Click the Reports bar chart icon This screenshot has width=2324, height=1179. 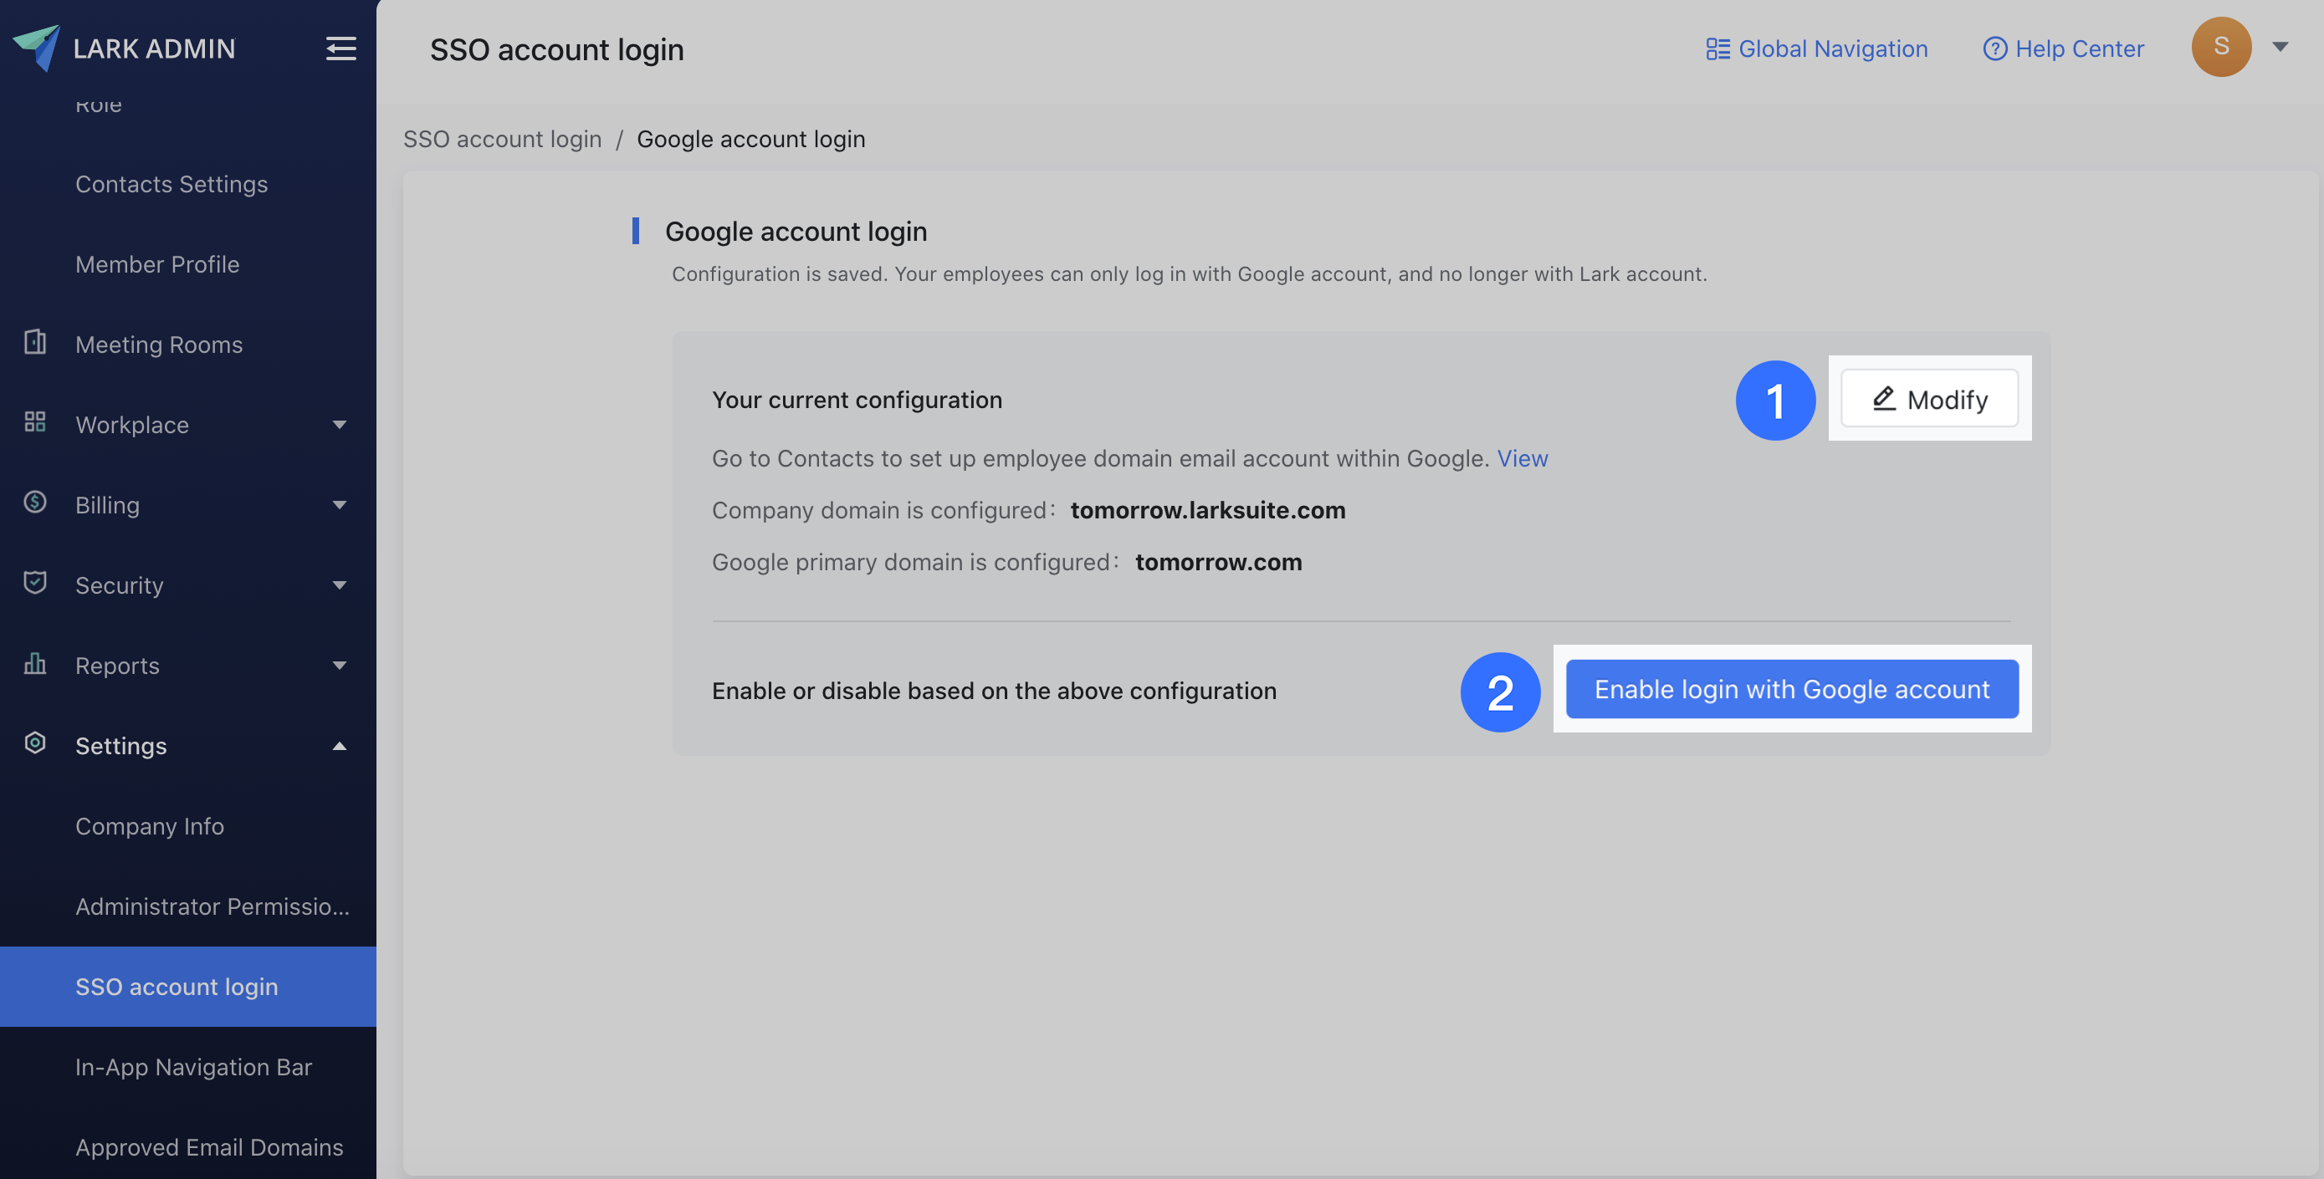click(34, 664)
